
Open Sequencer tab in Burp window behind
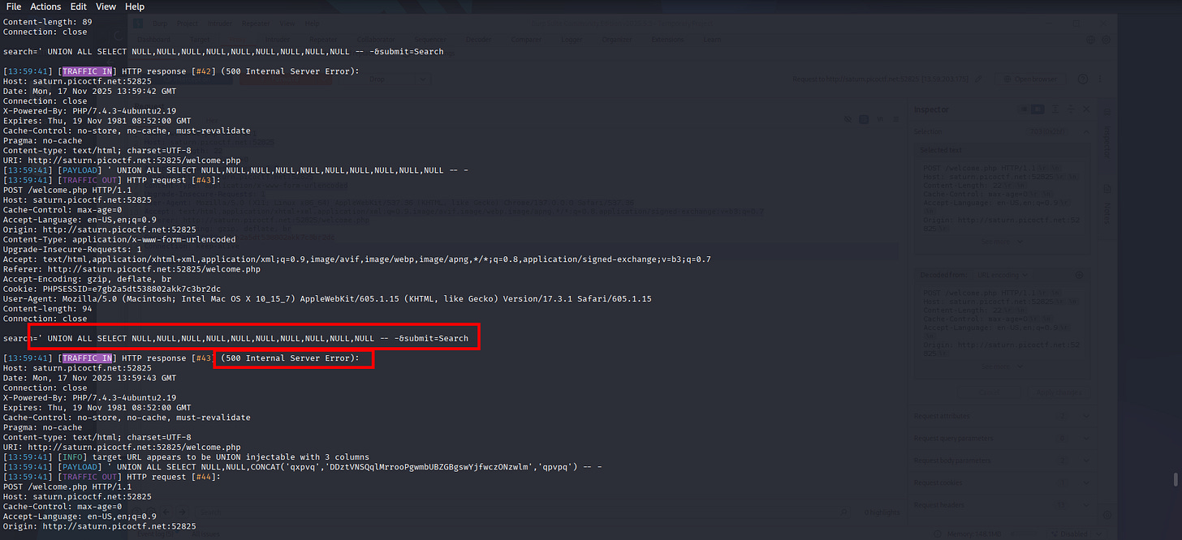[x=430, y=38]
